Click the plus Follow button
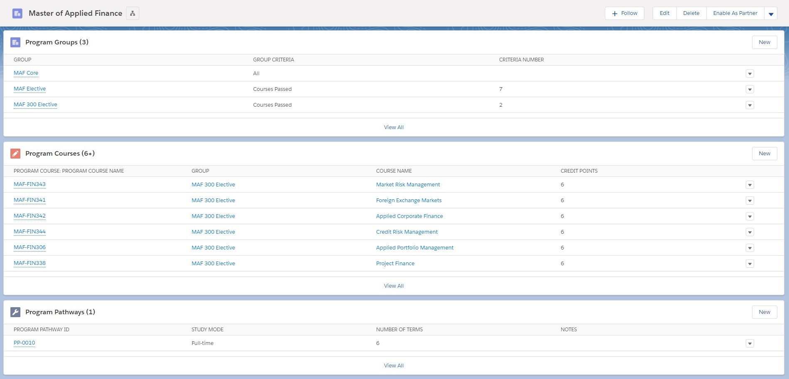The height and width of the screenshot is (379, 789). (x=624, y=13)
